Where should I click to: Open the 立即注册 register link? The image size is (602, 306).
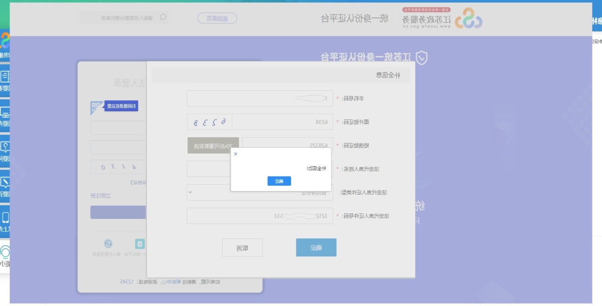101,196
